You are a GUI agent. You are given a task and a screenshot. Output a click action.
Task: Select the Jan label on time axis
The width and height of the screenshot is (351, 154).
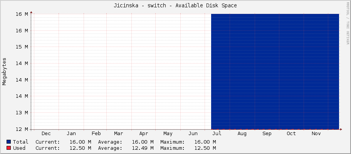click(x=71, y=134)
